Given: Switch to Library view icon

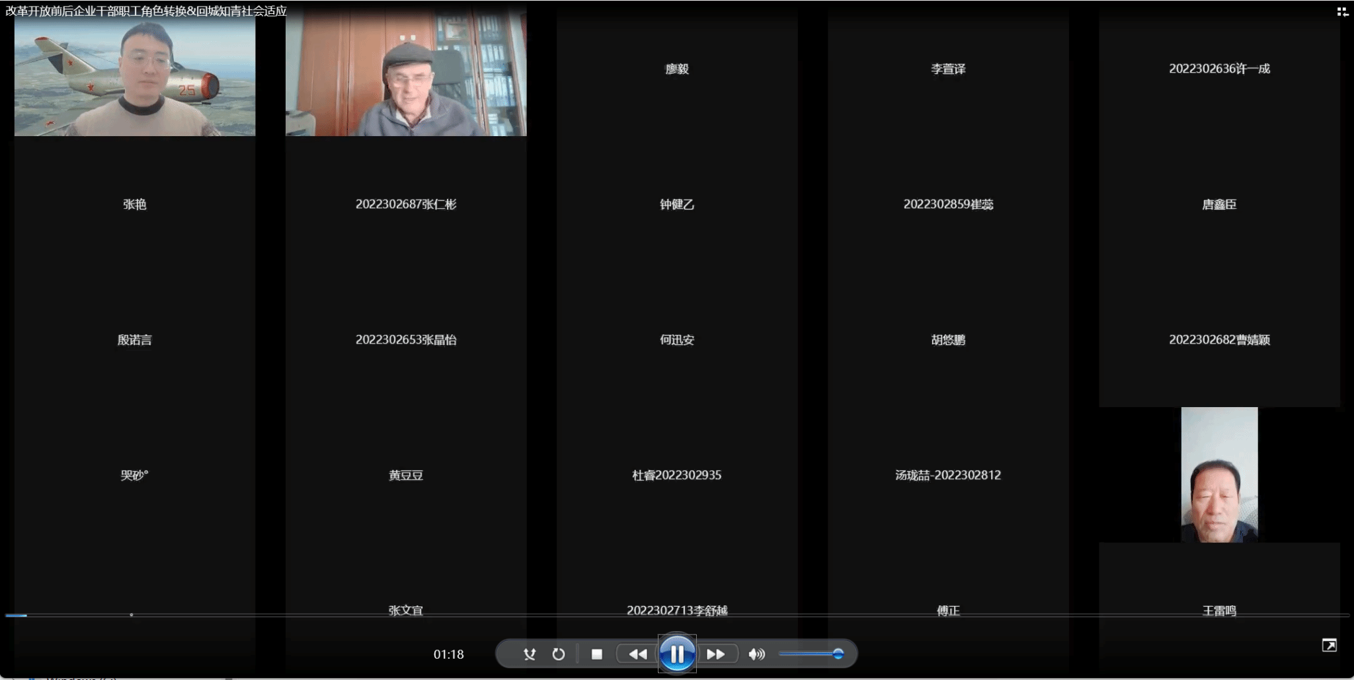Looking at the screenshot, I should 1342,12.
